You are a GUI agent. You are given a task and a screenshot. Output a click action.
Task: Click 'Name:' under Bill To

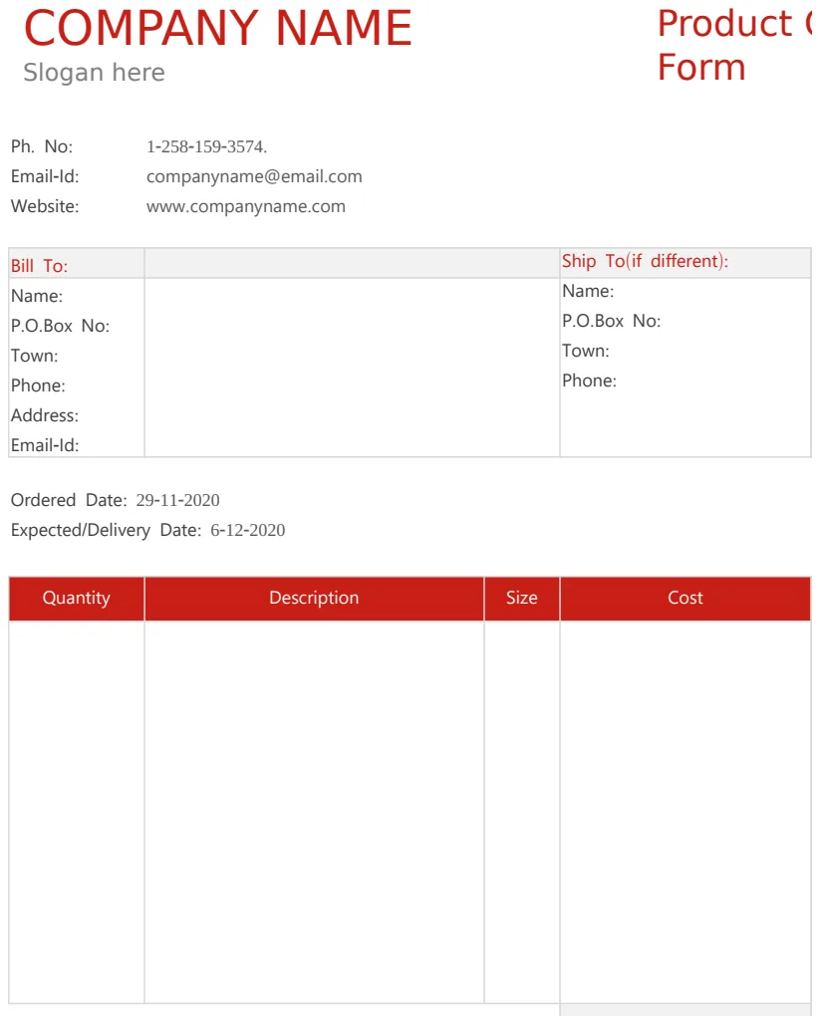(37, 296)
